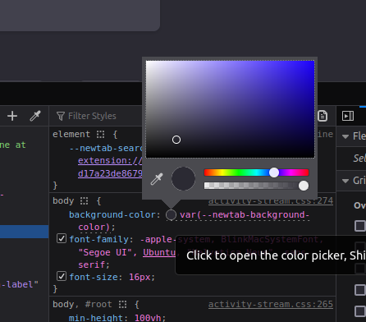
Task: Click the alpha transparency slider handle
Action: click(x=304, y=186)
